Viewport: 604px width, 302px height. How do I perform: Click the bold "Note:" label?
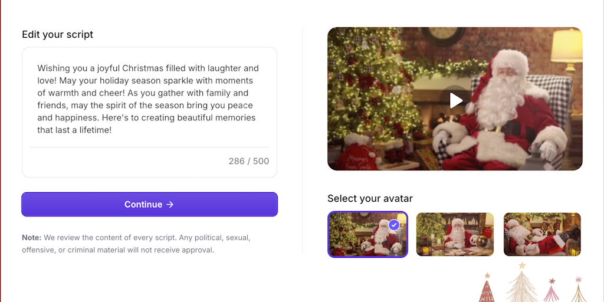[x=31, y=237]
